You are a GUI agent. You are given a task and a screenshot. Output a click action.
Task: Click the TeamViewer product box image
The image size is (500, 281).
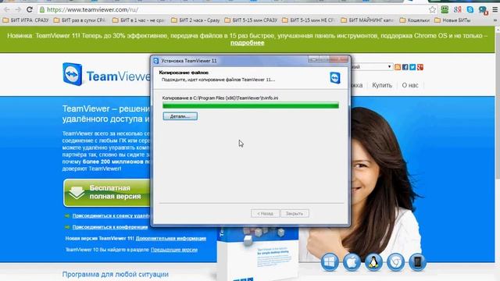click(x=258, y=253)
